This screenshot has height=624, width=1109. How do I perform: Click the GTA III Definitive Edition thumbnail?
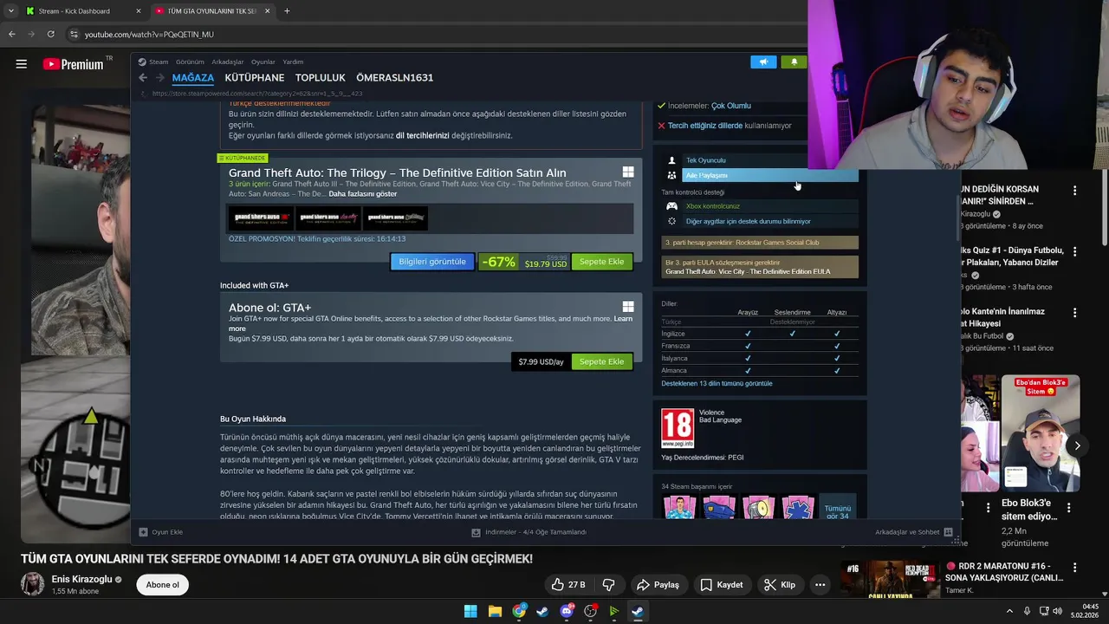(261, 218)
